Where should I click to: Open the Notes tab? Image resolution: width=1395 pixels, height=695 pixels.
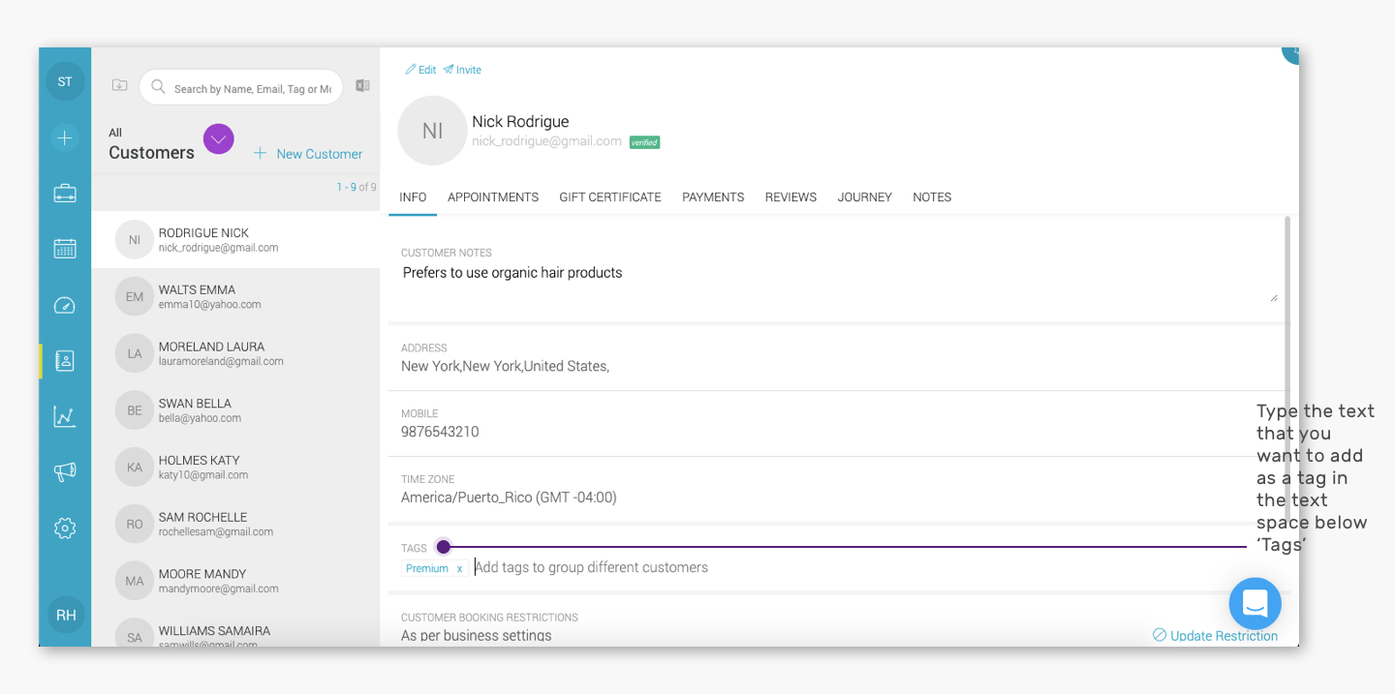pos(932,197)
